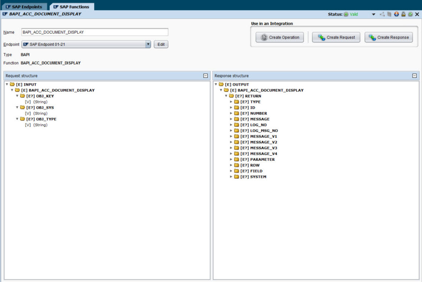Click the Create Request button

(x=336, y=37)
